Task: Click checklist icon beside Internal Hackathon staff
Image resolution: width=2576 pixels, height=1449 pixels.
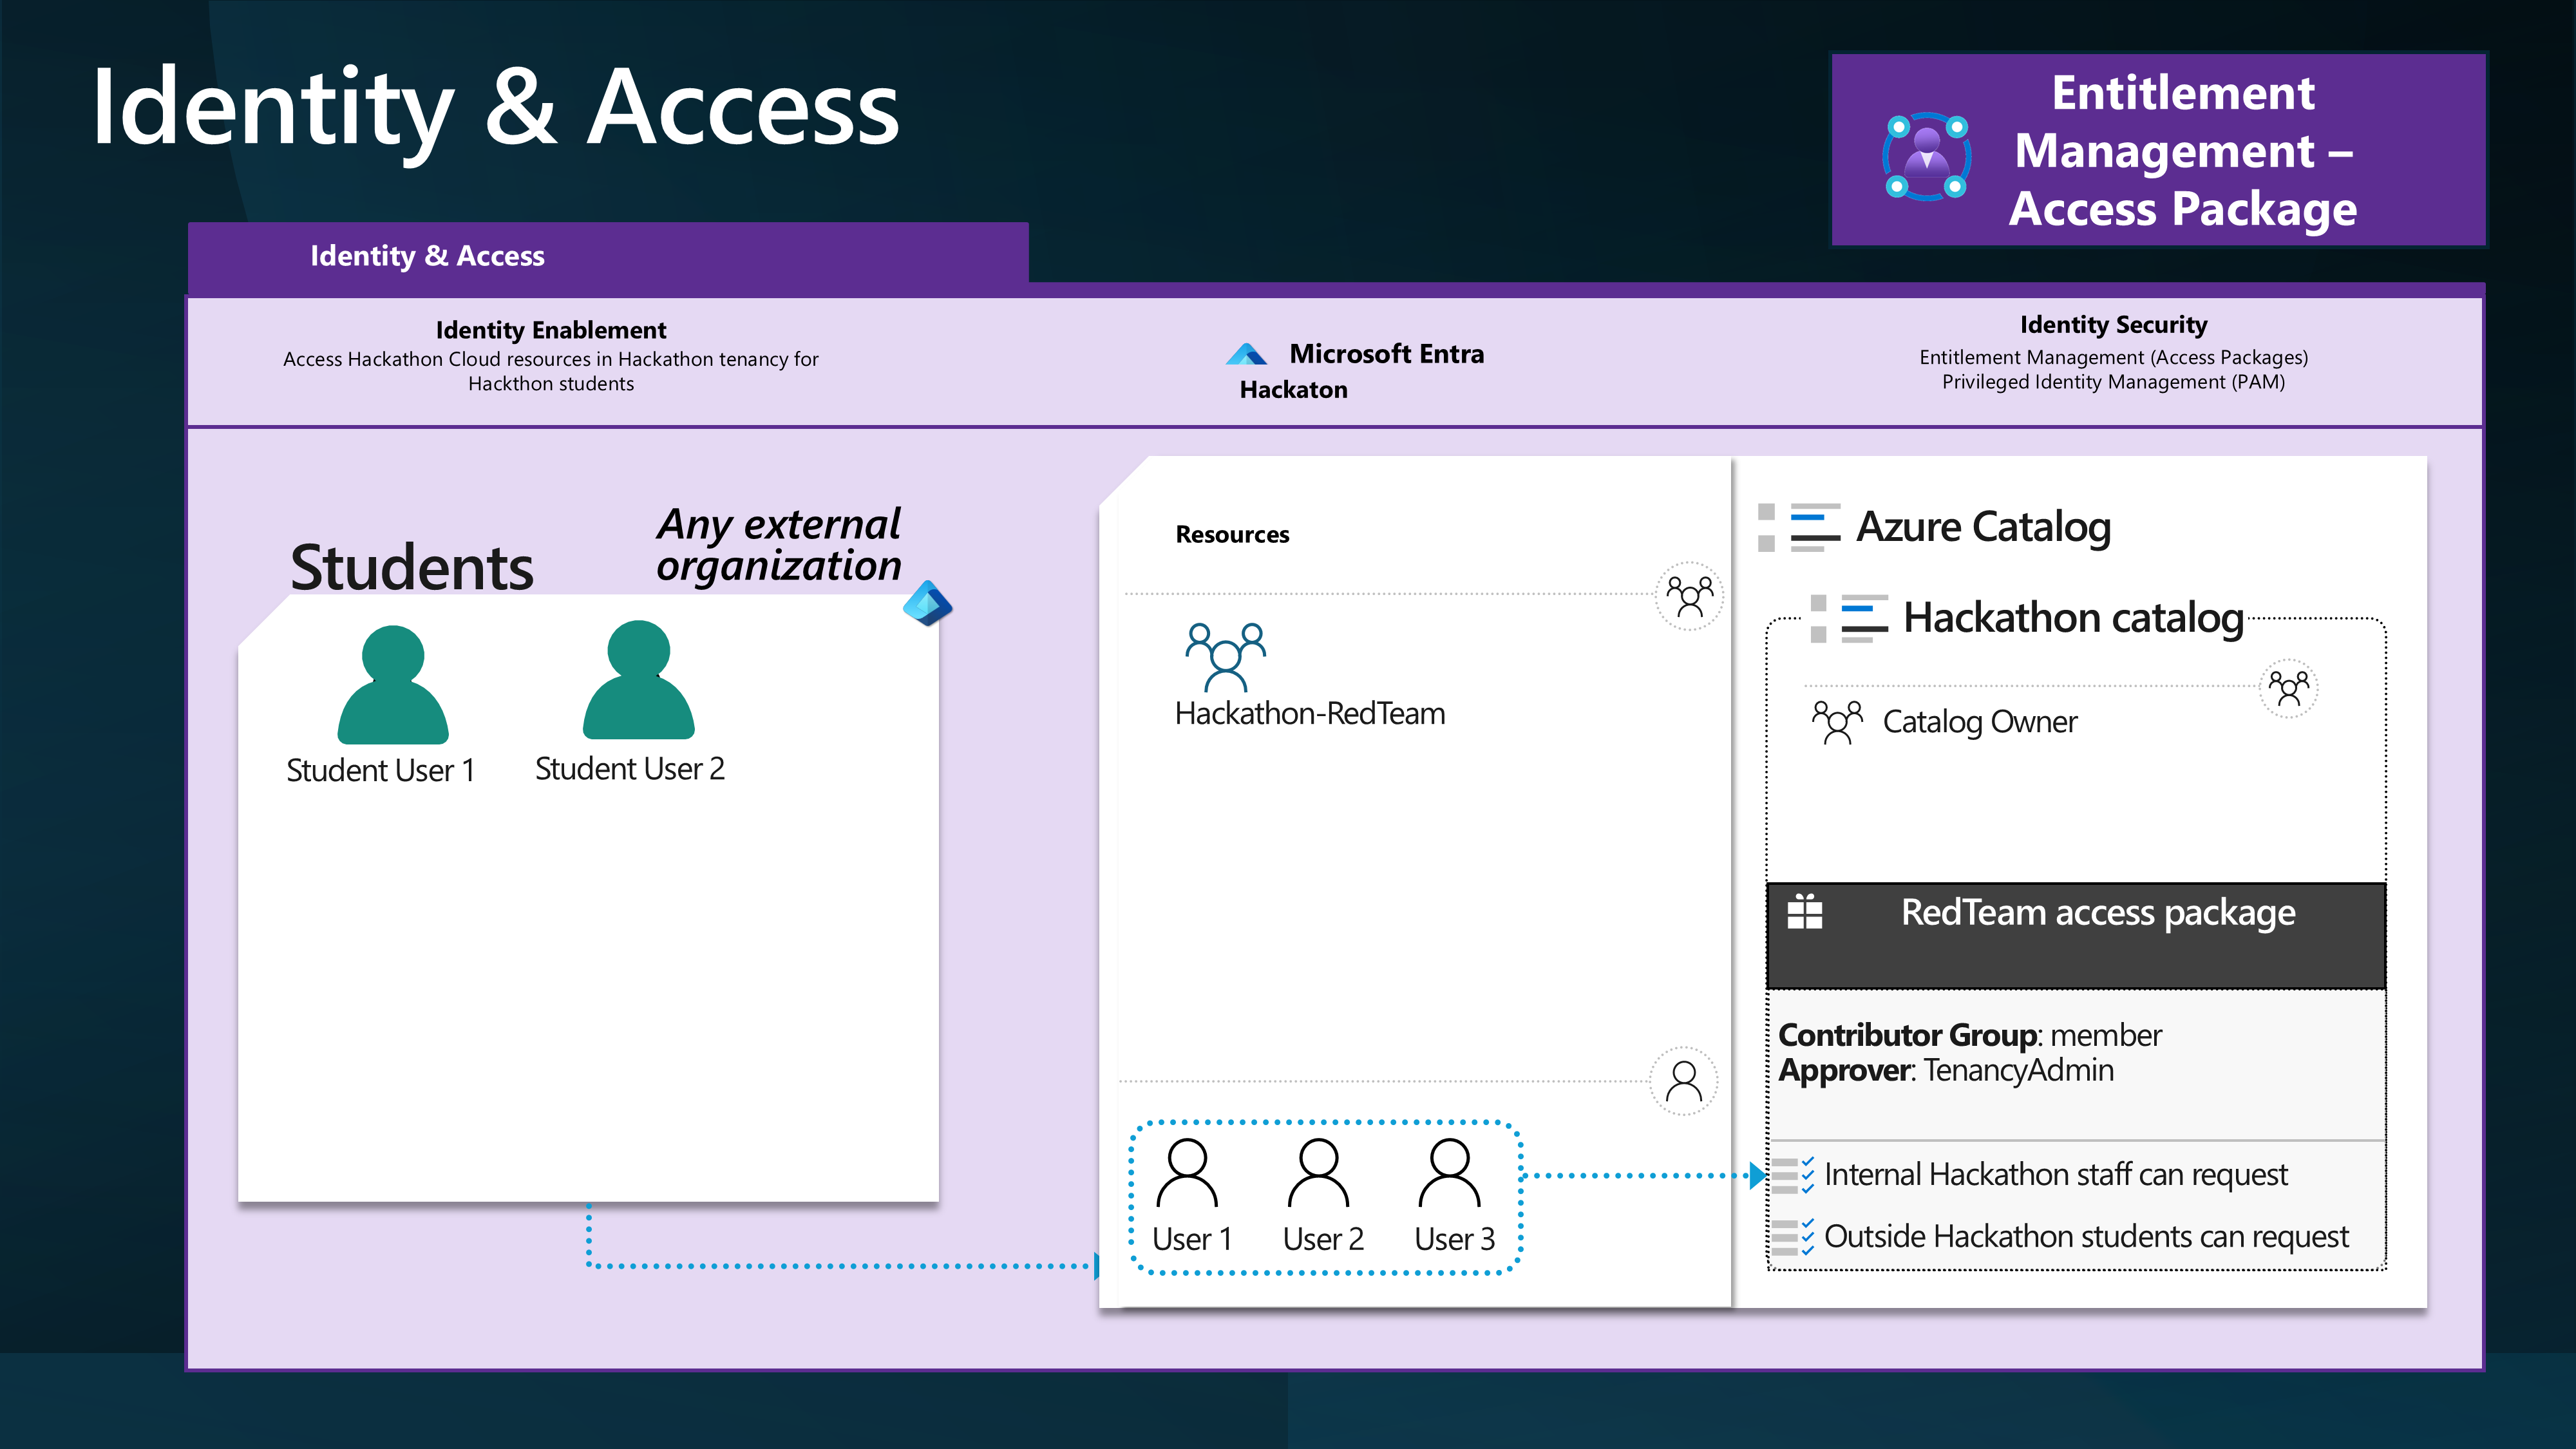Action: point(1792,1175)
